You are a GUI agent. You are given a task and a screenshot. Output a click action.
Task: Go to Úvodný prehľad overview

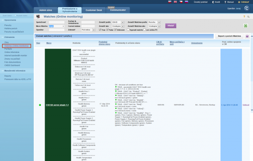(200, 2)
